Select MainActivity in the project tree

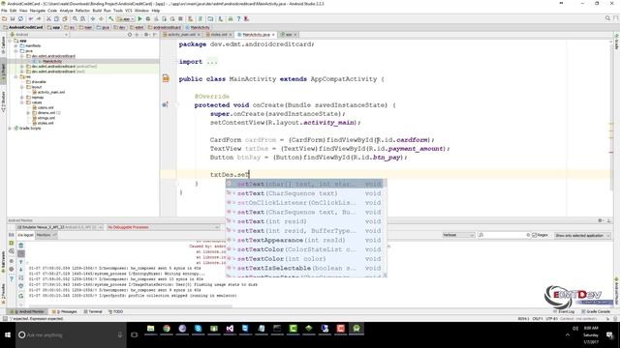tap(52, 61)
